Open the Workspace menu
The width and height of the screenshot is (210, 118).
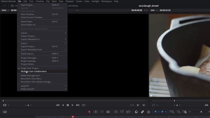click(106, 1)
